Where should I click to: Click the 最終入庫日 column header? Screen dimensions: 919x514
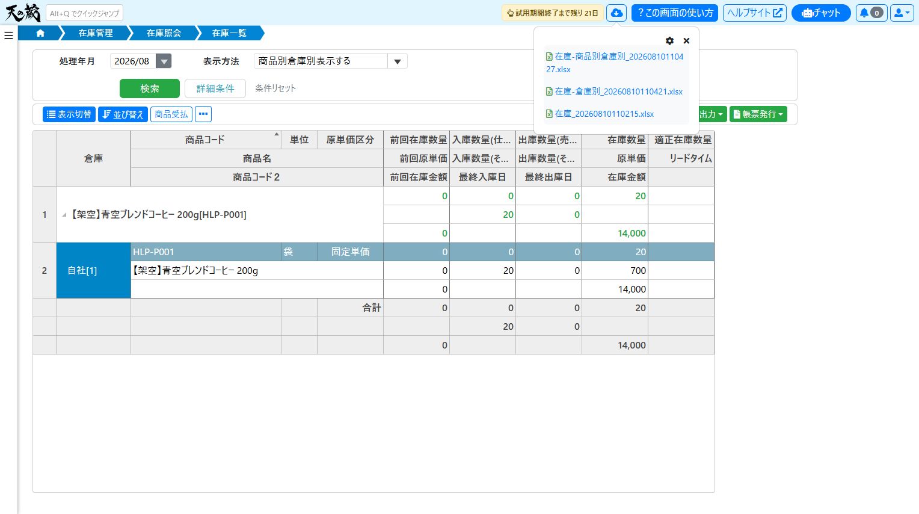tap(482, 177)
